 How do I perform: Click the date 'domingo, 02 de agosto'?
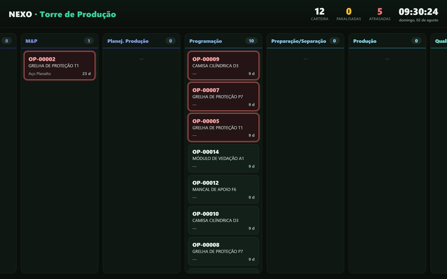point(418,20)
